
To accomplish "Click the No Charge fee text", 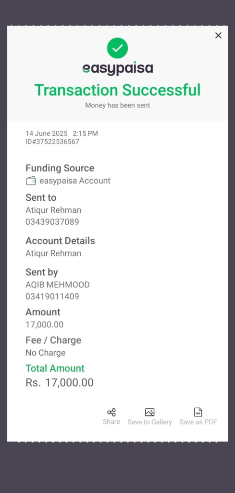I will pos(46,353).
